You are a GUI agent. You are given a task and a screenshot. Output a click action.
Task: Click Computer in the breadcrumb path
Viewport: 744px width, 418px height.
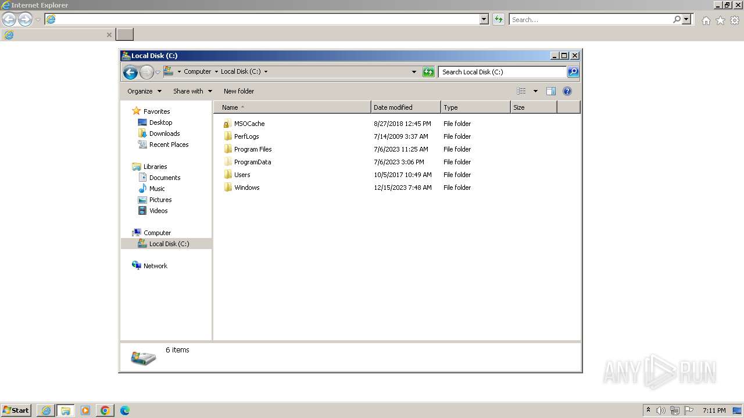pos(198,71)
